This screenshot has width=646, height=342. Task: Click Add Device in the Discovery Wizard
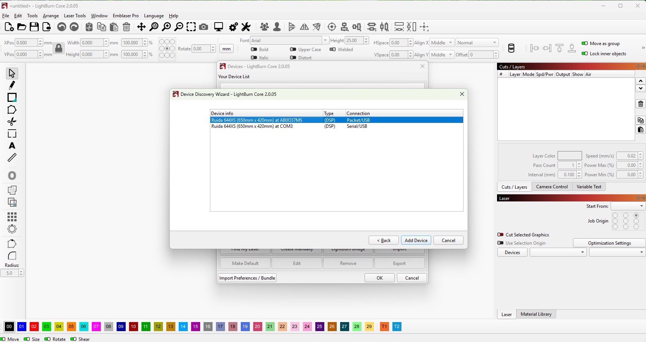[x=416, y=241]
